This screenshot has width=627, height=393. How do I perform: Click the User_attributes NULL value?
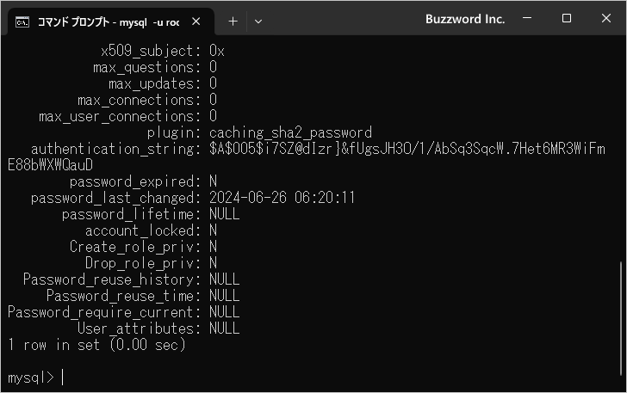point(224,329)
